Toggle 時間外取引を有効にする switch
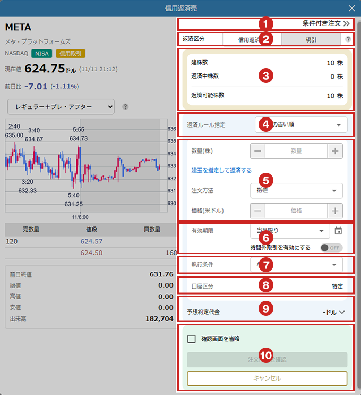 (331, 248)
